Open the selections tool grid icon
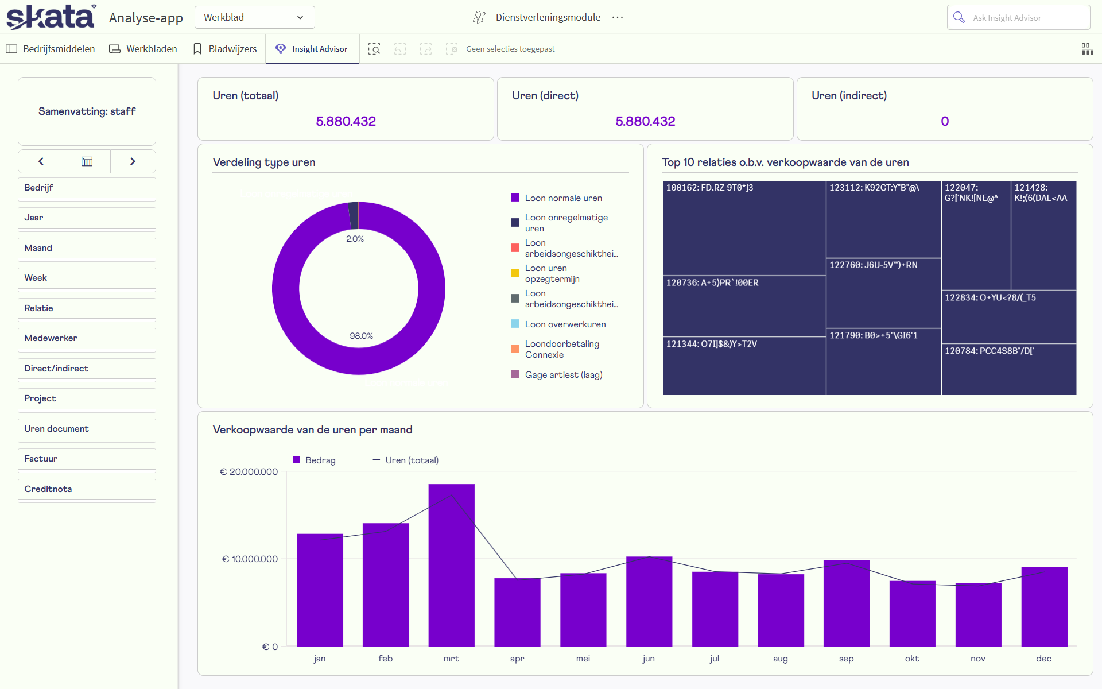Screen dimensions: 1102x689 point(1087,49)
